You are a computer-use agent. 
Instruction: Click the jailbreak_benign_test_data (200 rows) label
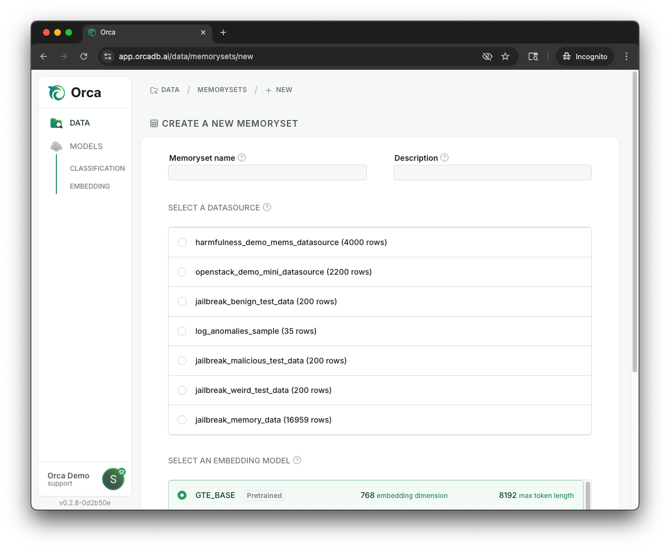266,301
